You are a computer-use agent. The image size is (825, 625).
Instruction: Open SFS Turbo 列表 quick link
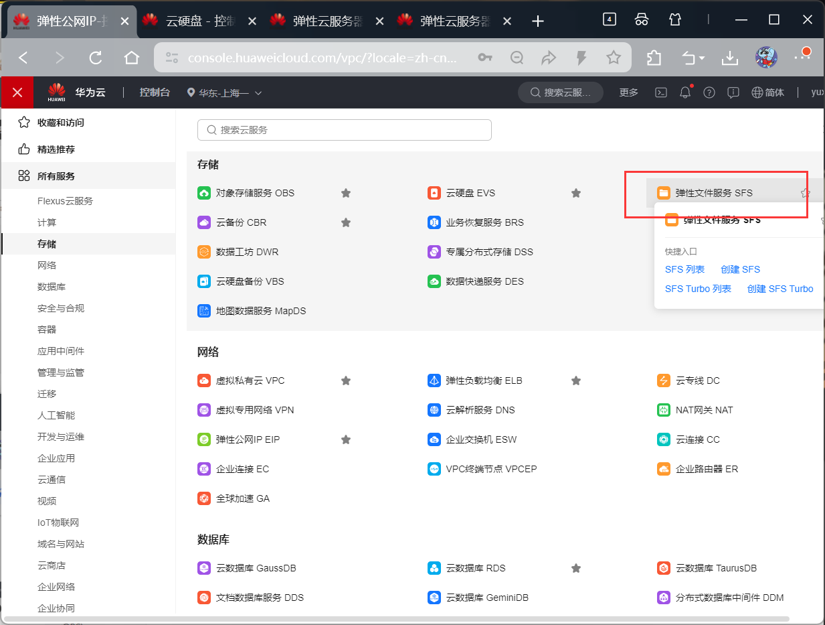point(698,289)
